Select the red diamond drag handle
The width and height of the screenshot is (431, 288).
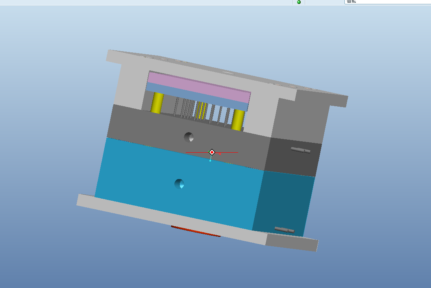[x=212, y=152]
